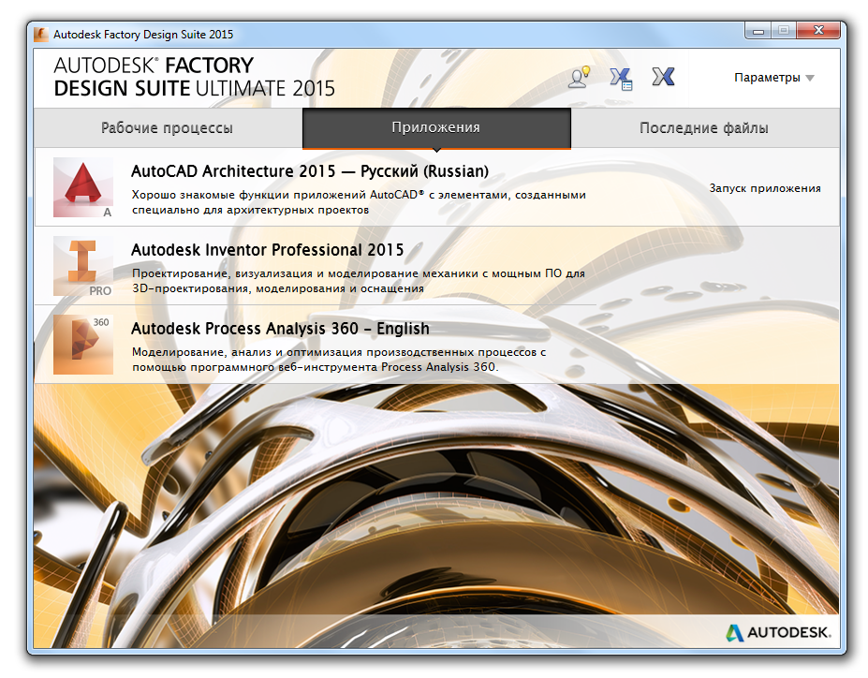Click the AutoCAD Architecture red A icon
The image size is (868, 678).
click(83, 187)
